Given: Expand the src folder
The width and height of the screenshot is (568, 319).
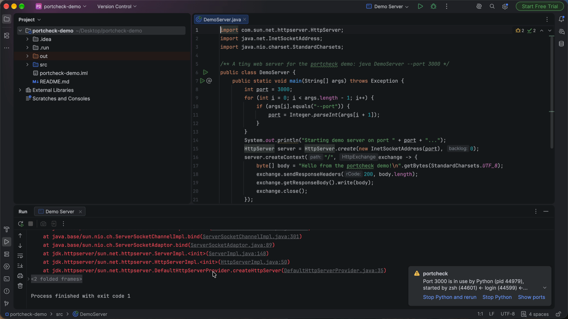Looking at the screenshot, I should point(27,65).
